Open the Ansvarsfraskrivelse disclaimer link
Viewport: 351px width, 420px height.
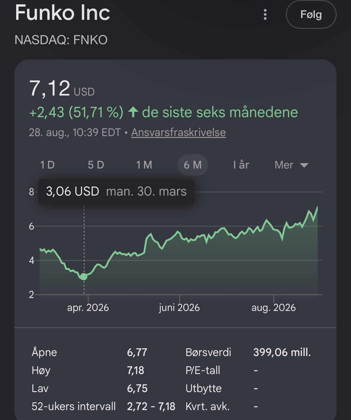point(178,132)
